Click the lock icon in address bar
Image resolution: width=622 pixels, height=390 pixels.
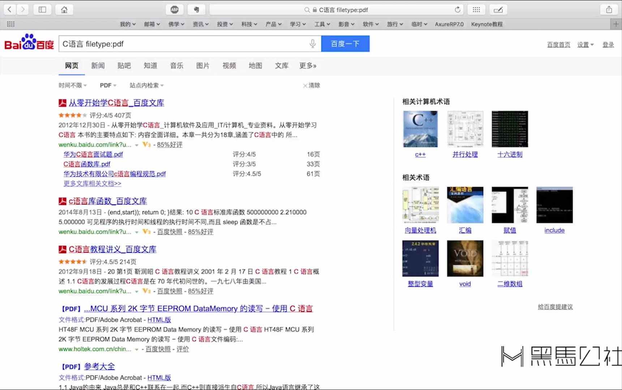315,10
